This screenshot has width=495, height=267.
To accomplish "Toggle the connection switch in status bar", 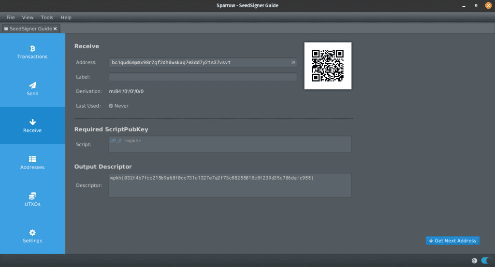I will 486,260.
